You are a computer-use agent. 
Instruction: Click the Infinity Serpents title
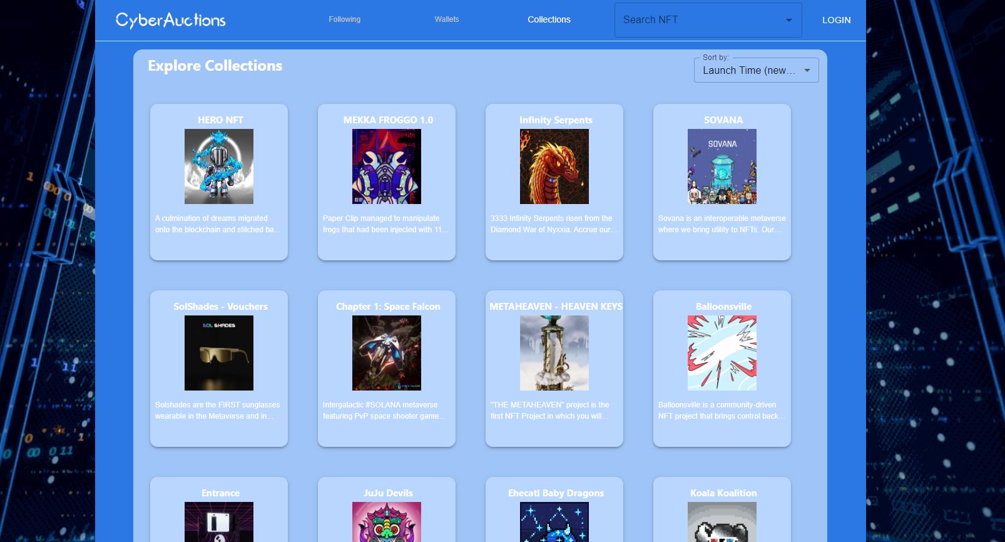(556, 120)
